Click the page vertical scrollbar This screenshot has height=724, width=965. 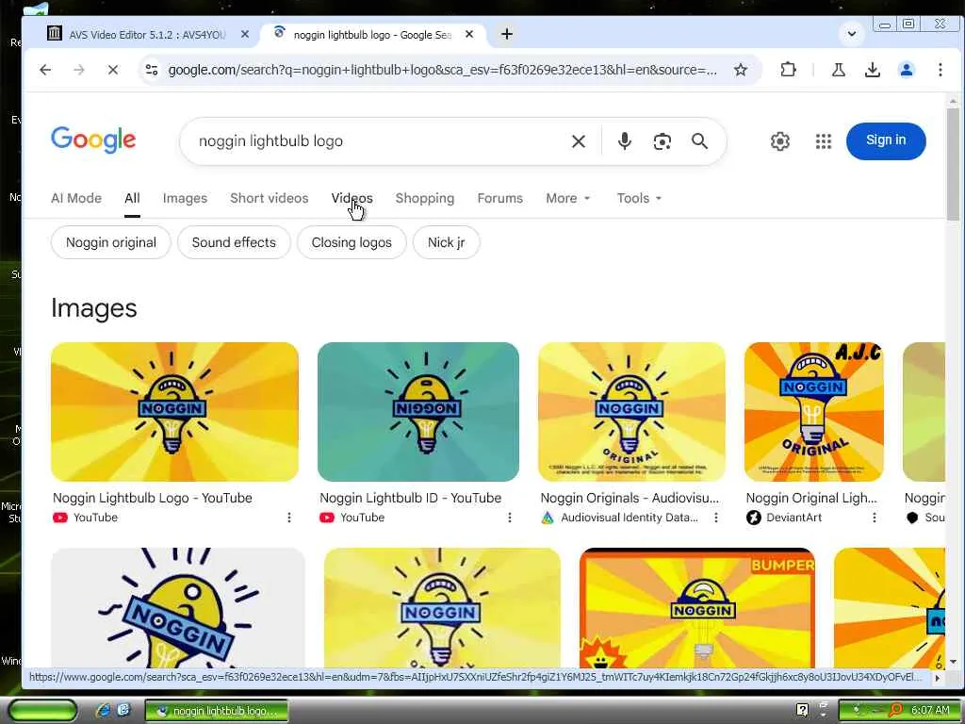953,164
